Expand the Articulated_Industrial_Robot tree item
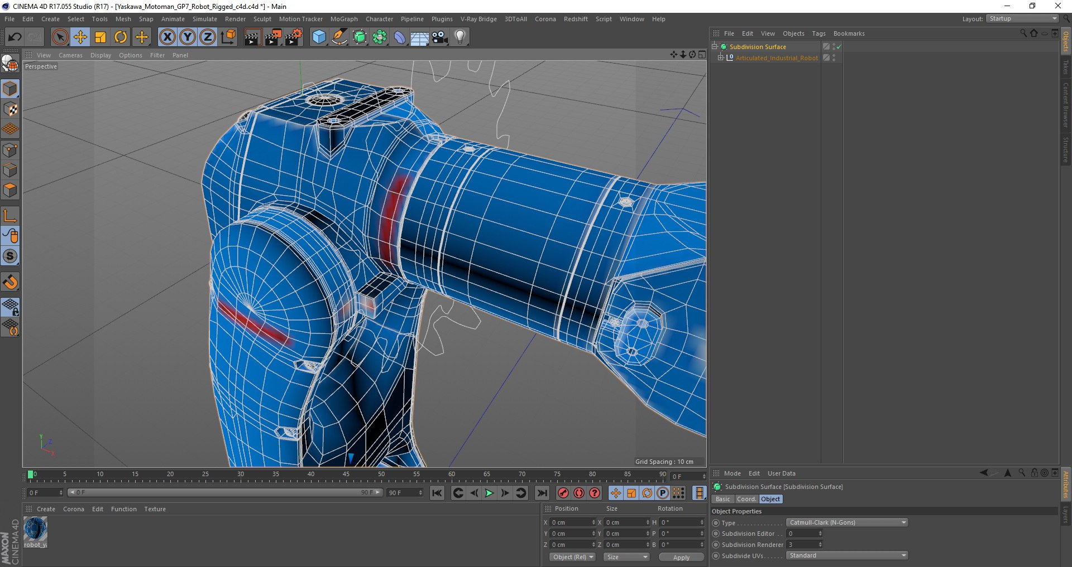1072x567 pixels. (x=720, y=57)
